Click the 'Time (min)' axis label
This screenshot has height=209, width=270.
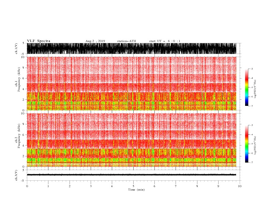point(136,190)
